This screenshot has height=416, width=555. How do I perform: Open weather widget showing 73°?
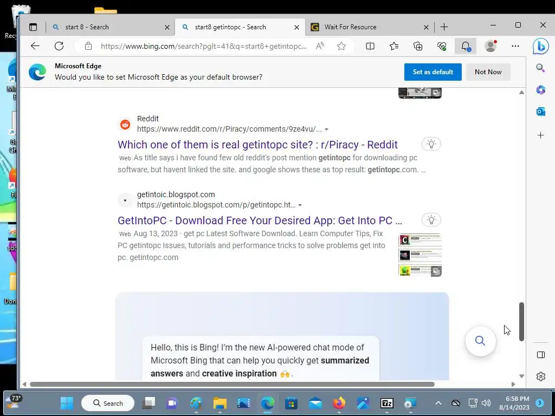coord(14,402)
